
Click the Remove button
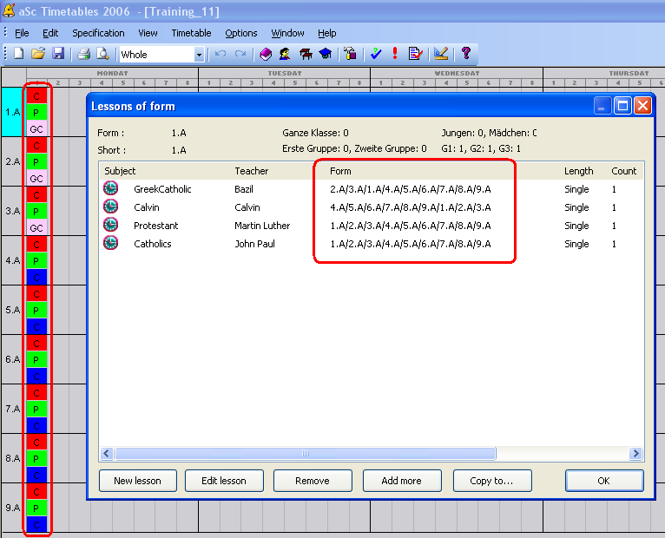[x=313, y=481]
